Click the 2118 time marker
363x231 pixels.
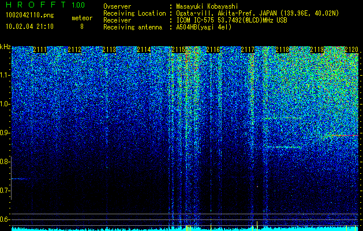click(282, 50)
